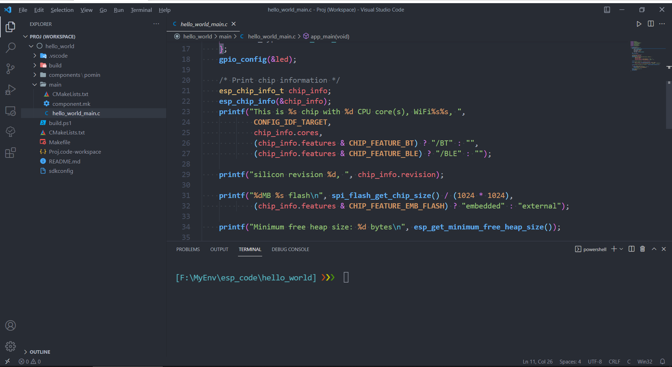Change line ending via CRLF

coord(614,361)
